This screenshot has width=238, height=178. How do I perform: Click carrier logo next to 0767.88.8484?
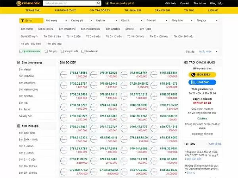[x=154, y=74]
